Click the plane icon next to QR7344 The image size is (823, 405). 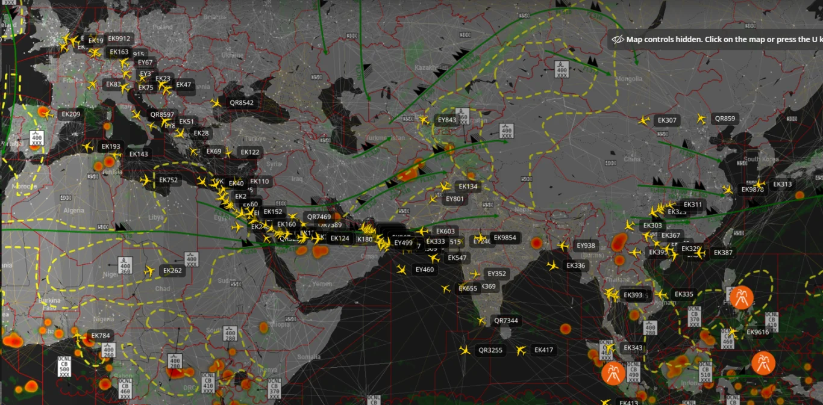(481, 321)
